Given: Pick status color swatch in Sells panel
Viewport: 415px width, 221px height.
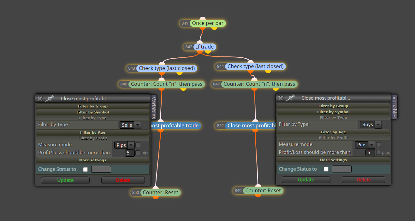Looking at the screenshot, I should coord(101,169).
